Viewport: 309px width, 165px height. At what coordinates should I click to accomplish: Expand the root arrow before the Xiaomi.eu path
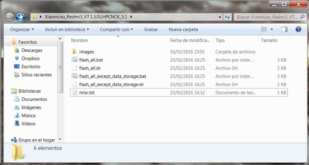pos(41,17)
